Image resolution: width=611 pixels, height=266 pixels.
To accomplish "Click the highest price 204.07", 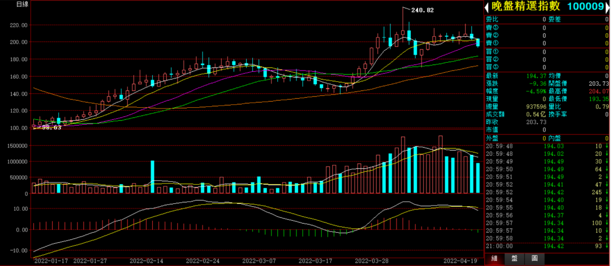I will 599,91.
